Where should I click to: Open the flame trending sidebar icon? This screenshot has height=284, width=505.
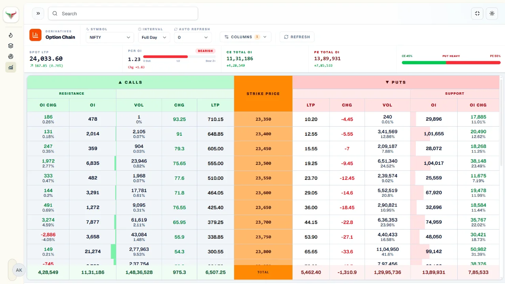[11, 35]
